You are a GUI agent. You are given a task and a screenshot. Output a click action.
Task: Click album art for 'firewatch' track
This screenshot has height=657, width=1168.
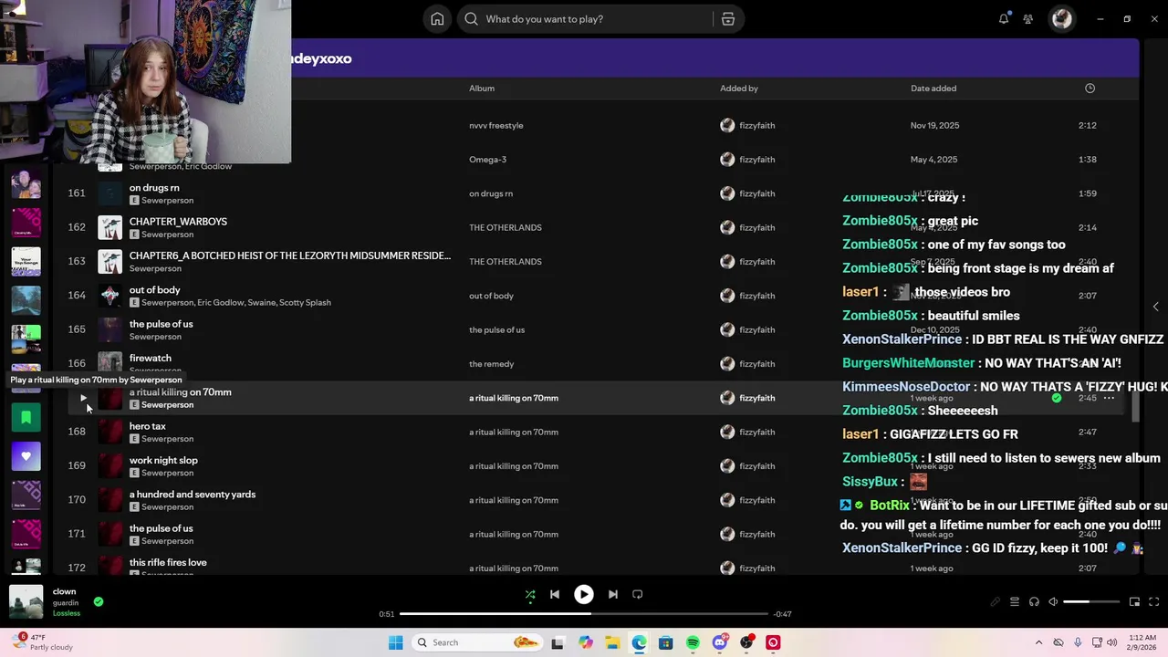tap(109, 363)
